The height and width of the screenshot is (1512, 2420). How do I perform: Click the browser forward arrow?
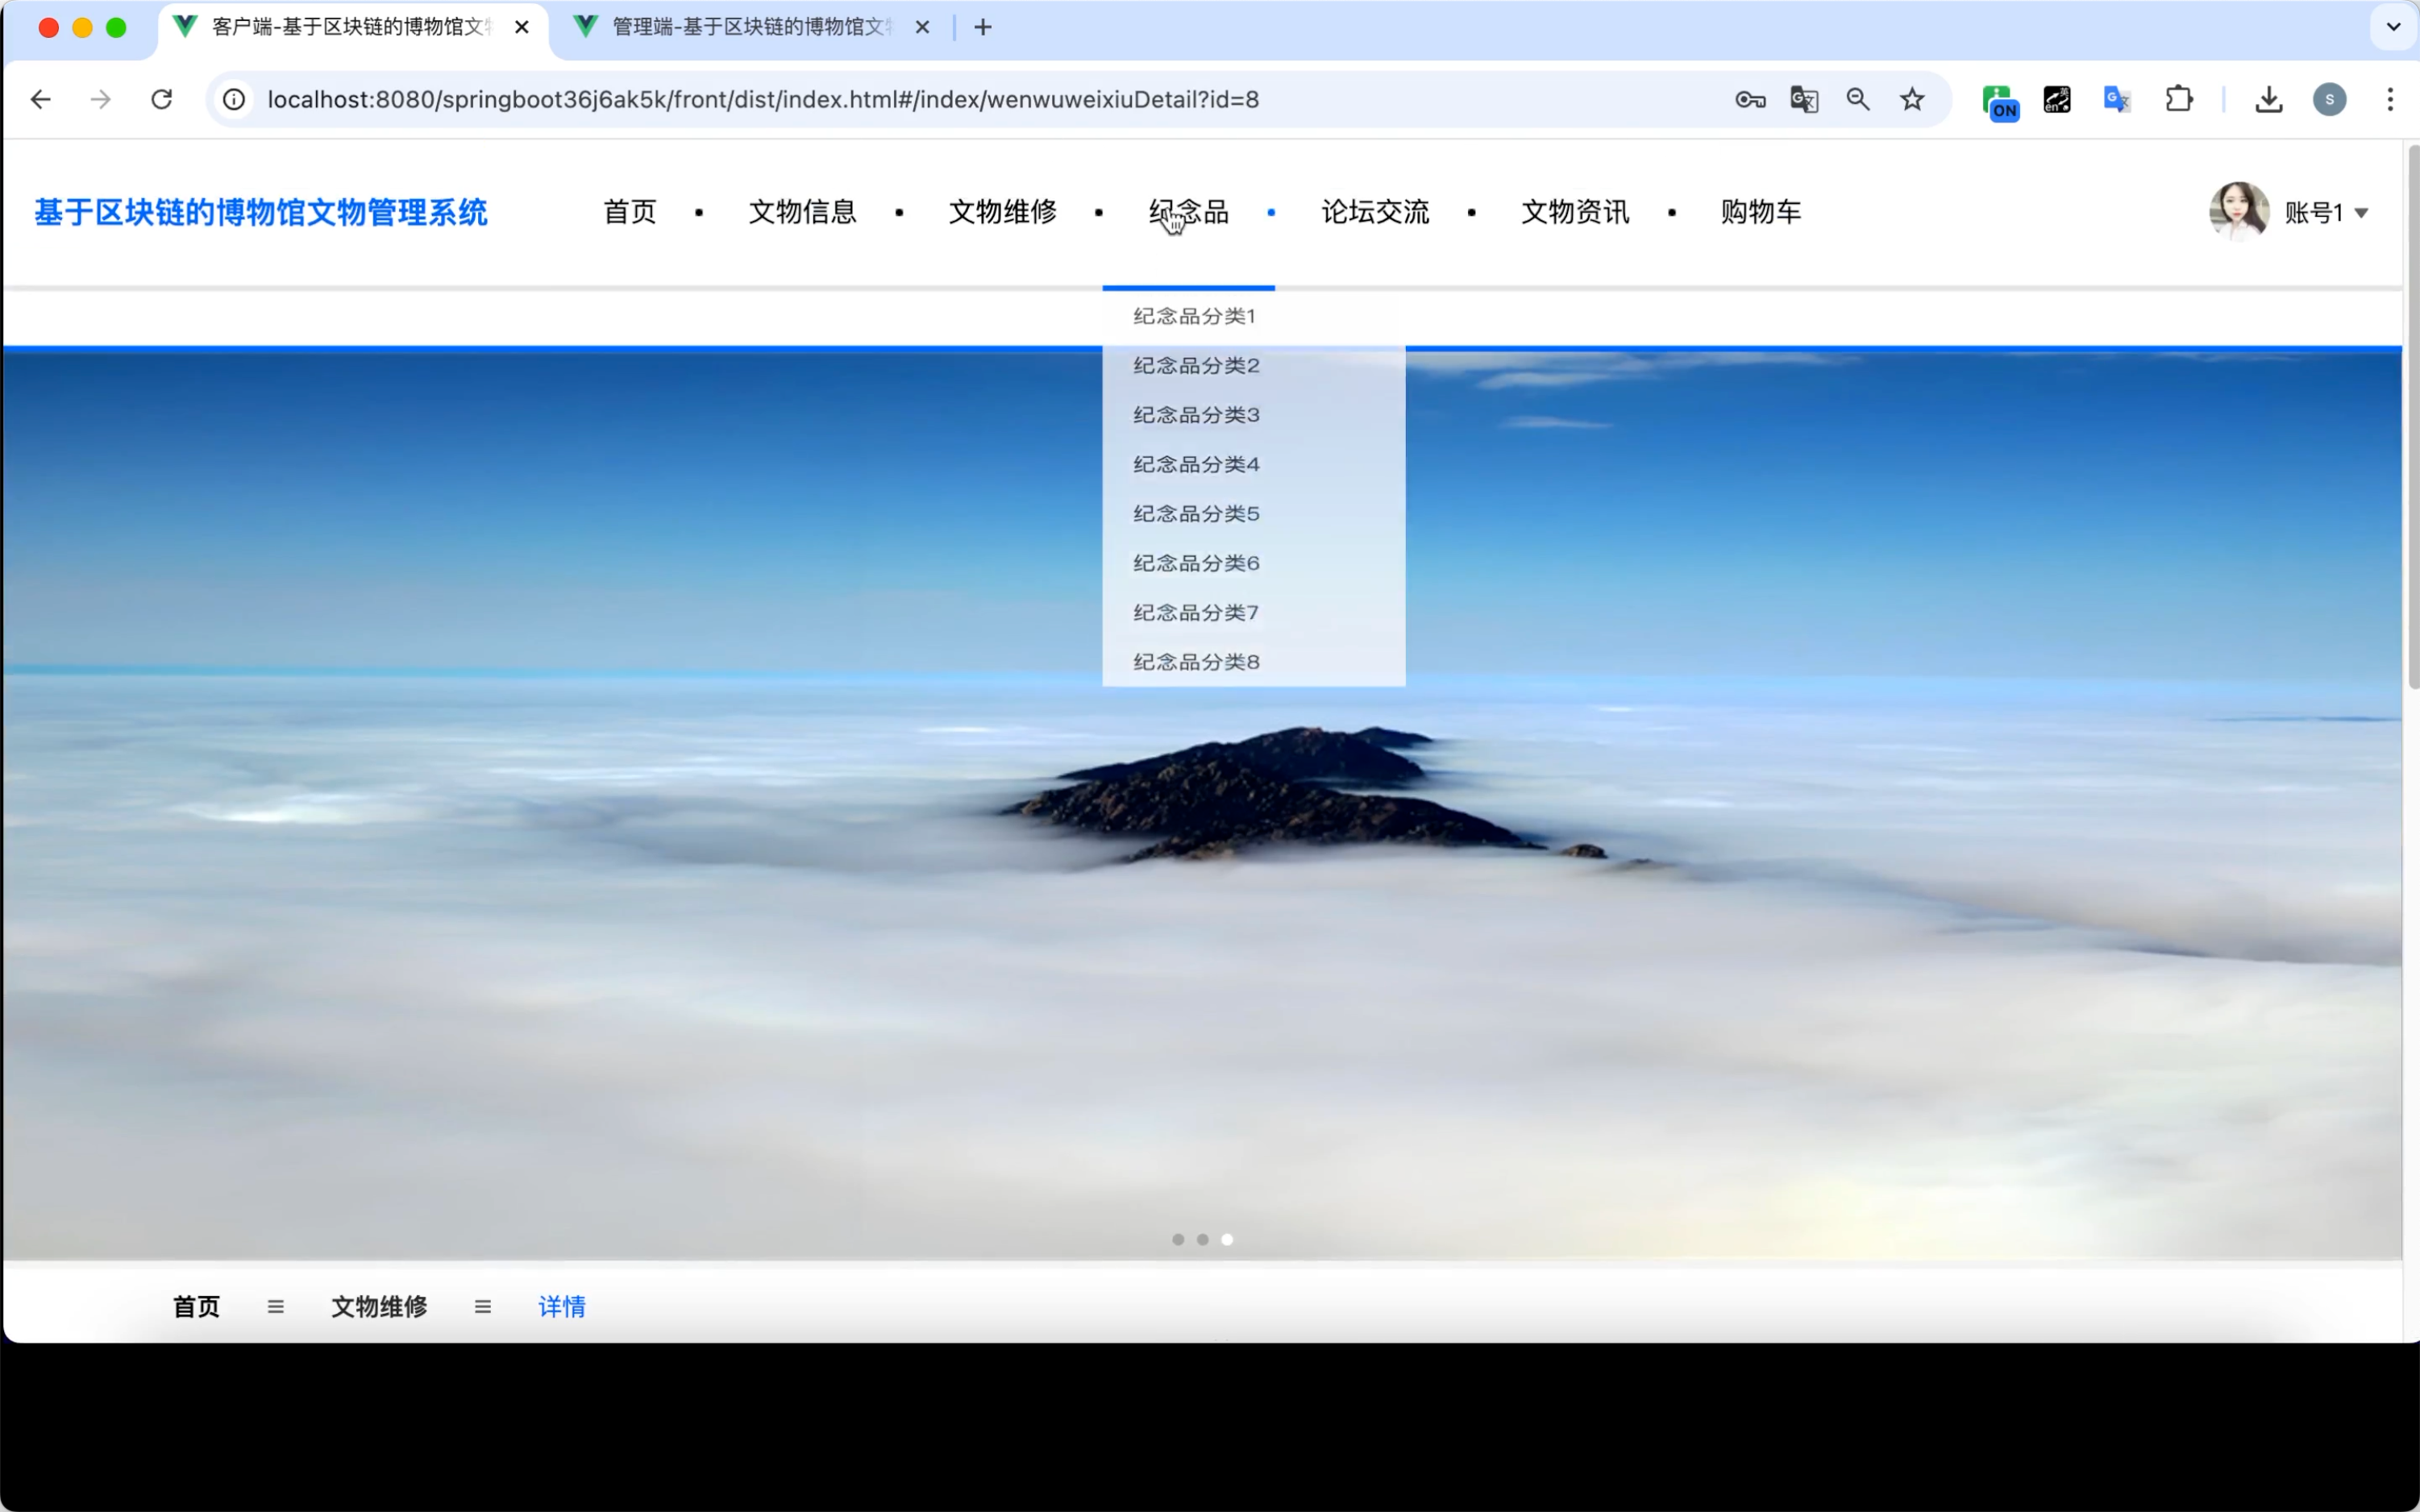pyautogui.click(x=101, y=99)
